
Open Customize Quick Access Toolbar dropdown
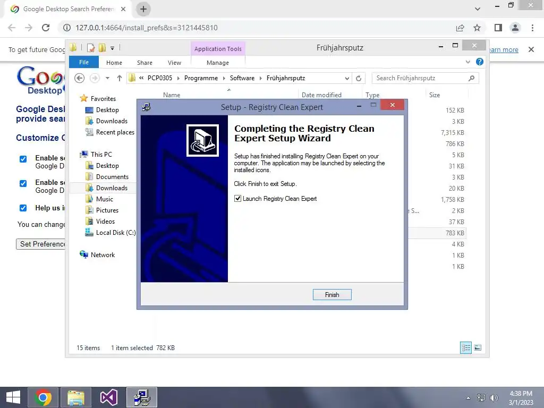[x=113, y=48]
